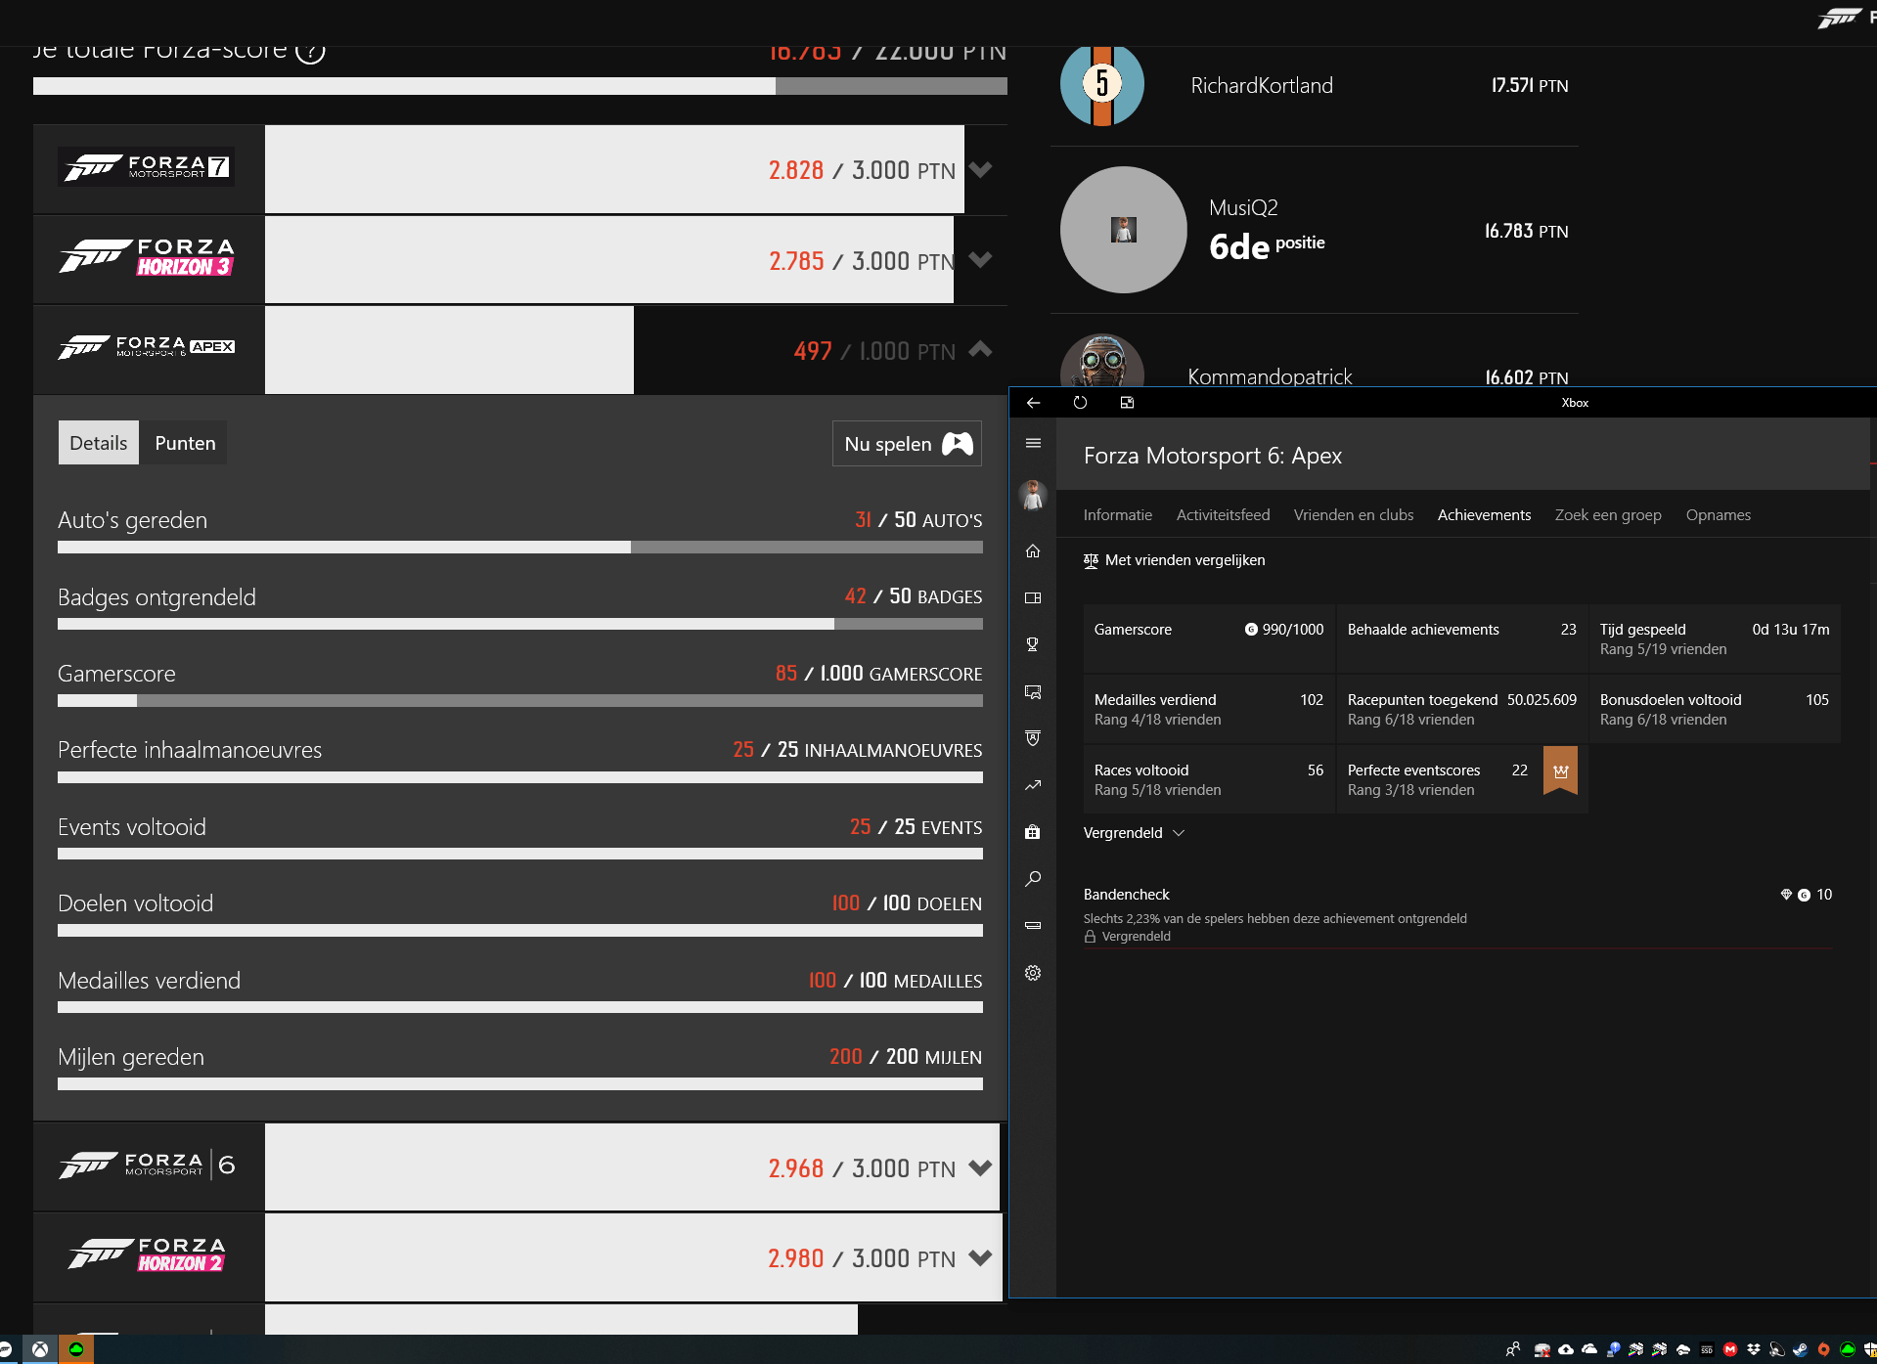The height and width of the screenshot is (1364, 1877).
Task: Open the Forza score help question mark
Action: [x=310, y=52]
